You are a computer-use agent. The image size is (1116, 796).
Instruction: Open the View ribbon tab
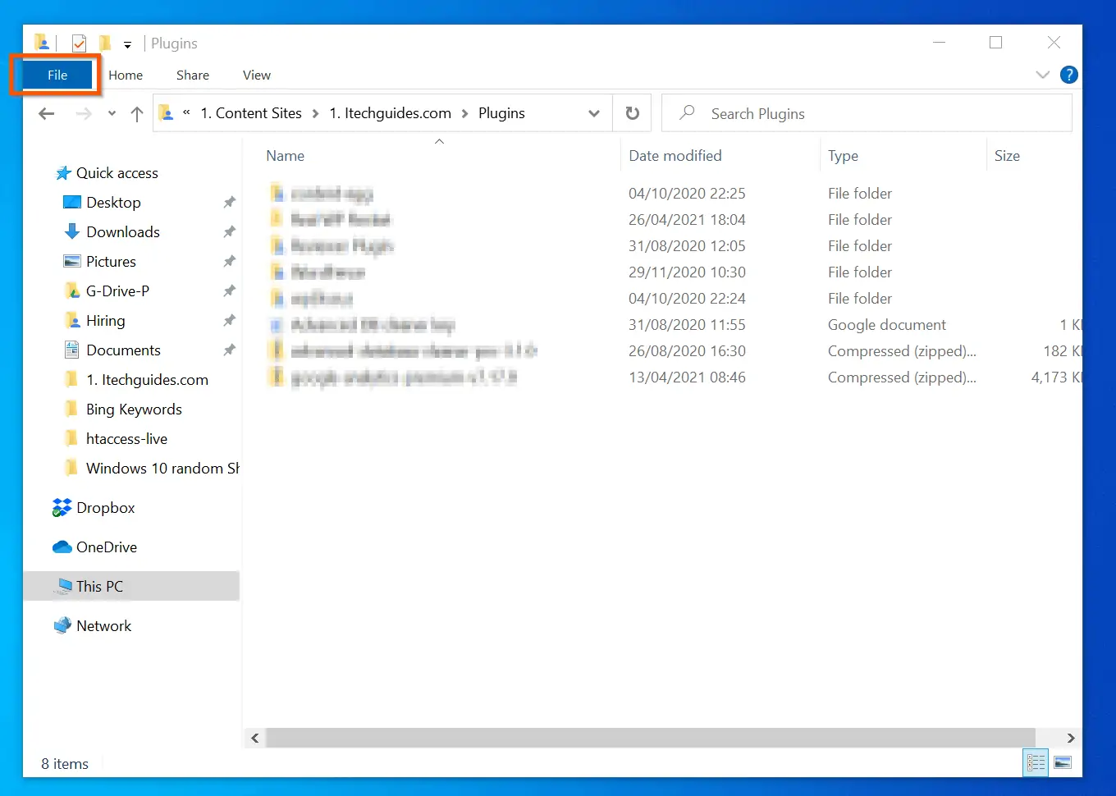257,75
